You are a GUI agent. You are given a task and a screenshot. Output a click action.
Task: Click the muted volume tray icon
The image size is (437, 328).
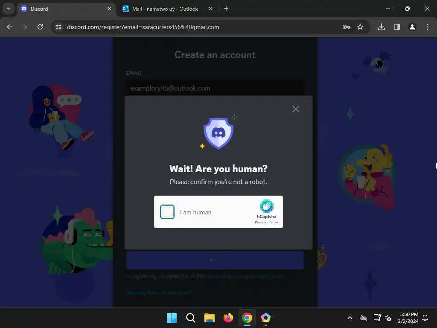tap(388, 318)
